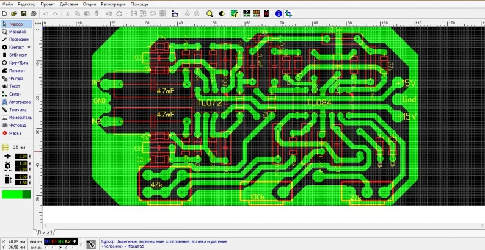Click the track bend mode icon in status bar
The height and width of the screenshot is (250, 485).
90,244
